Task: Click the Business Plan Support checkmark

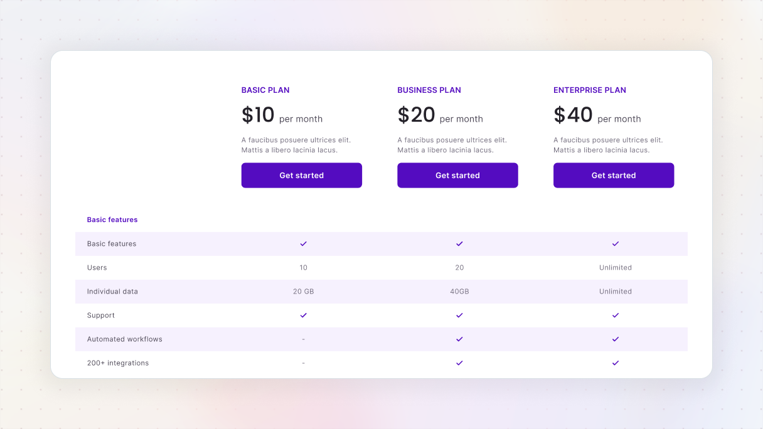Action: click(x=459, y=315)
